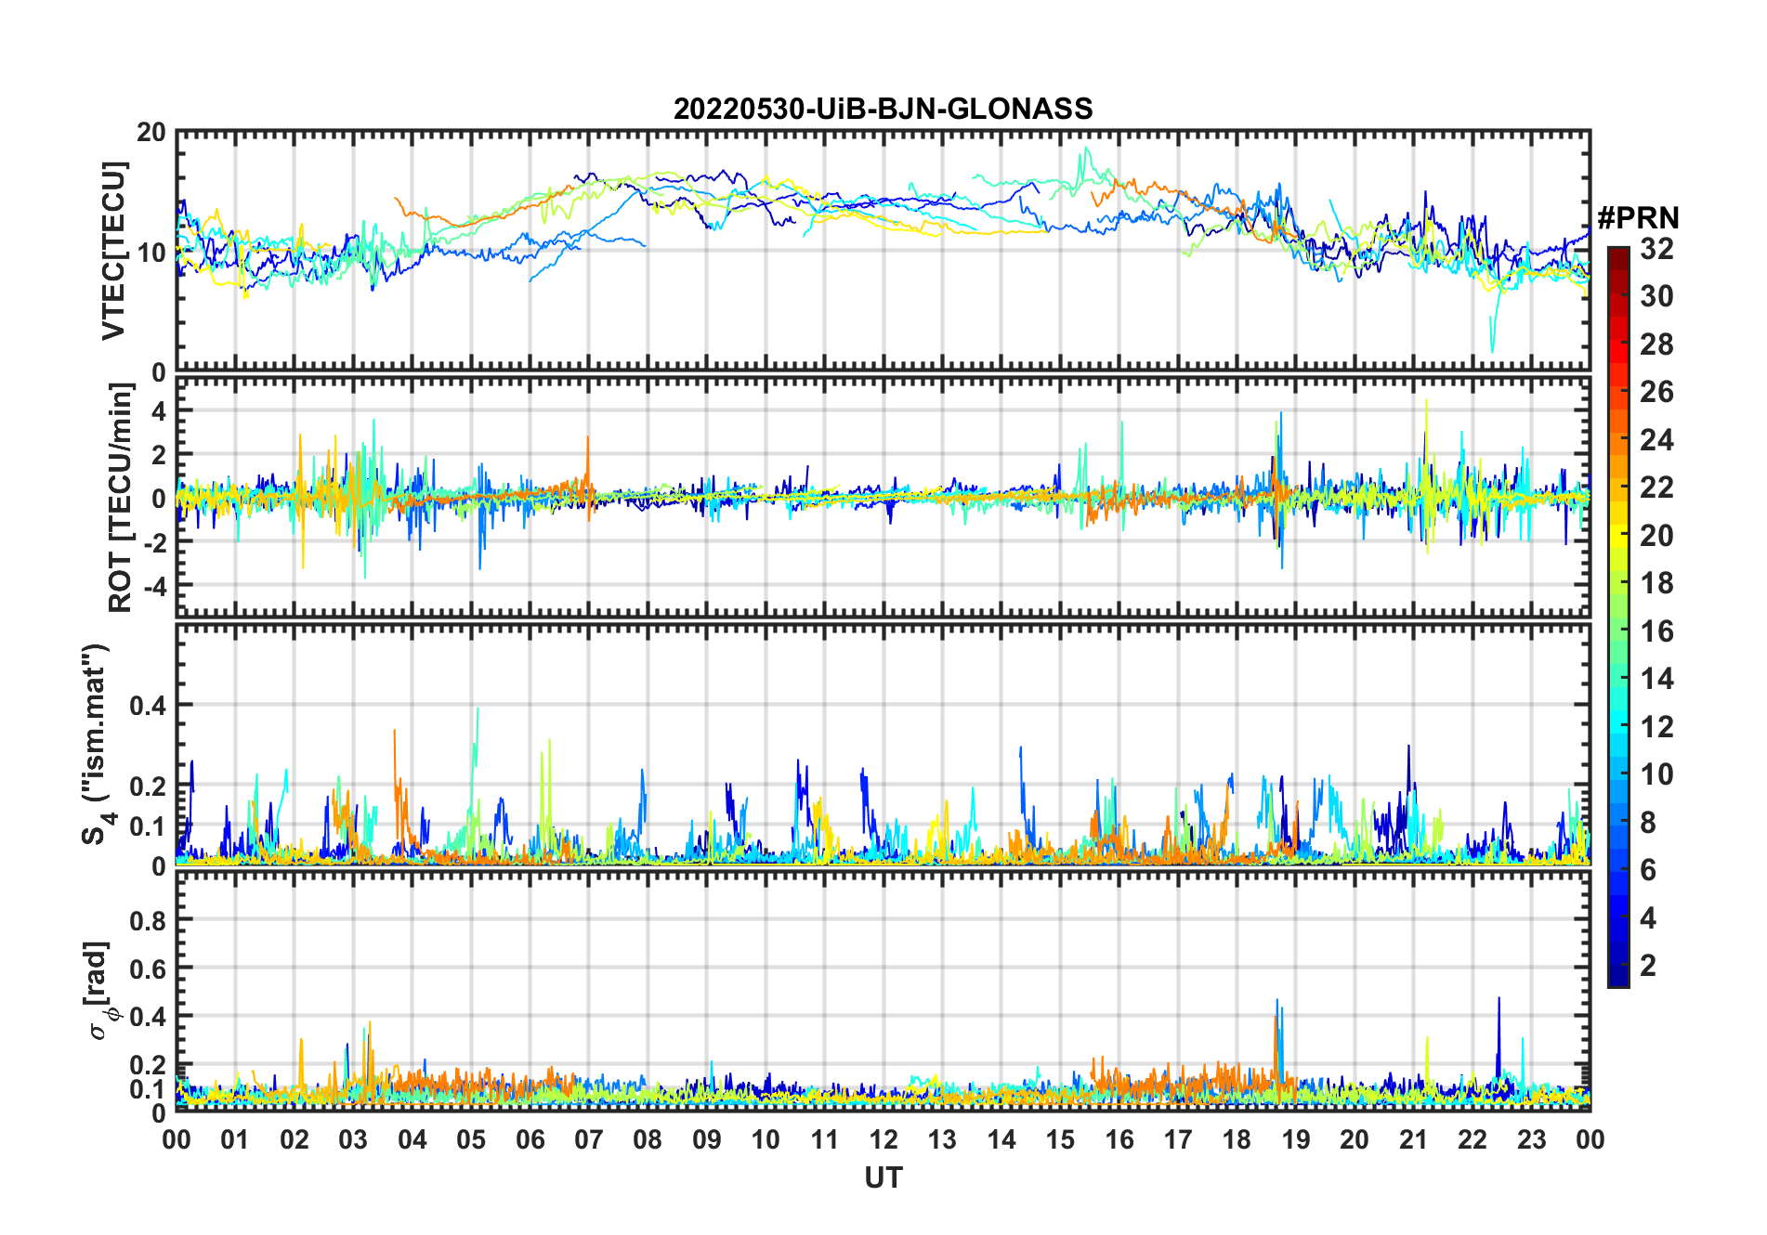
Task: Click the 18 hour tick on x-axis
Action: (1237, 1139)
